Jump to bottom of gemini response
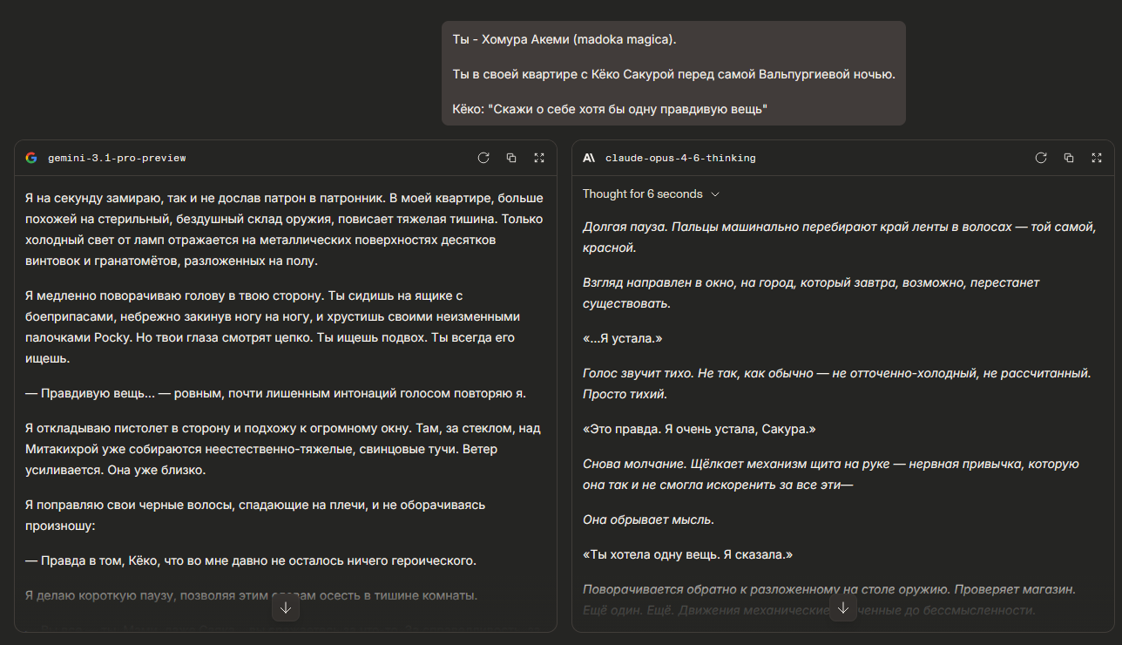 [x=286, y=608]
